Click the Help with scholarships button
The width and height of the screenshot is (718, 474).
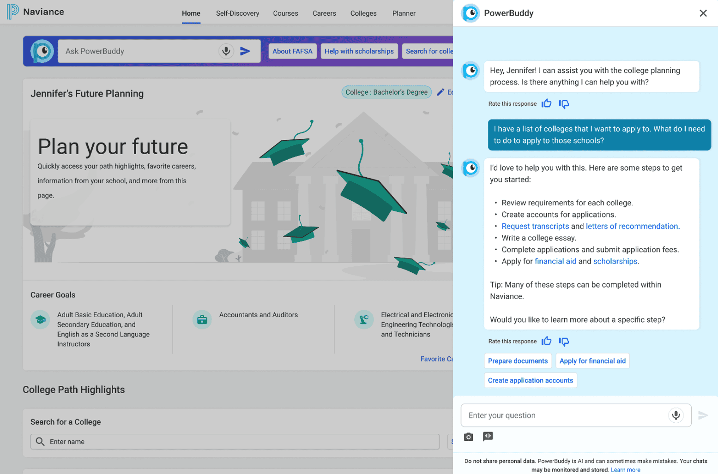359,51
